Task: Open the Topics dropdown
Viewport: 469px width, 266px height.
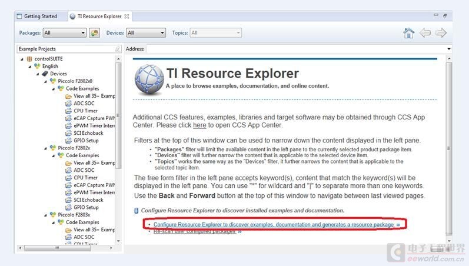Action: pos(215,32)
